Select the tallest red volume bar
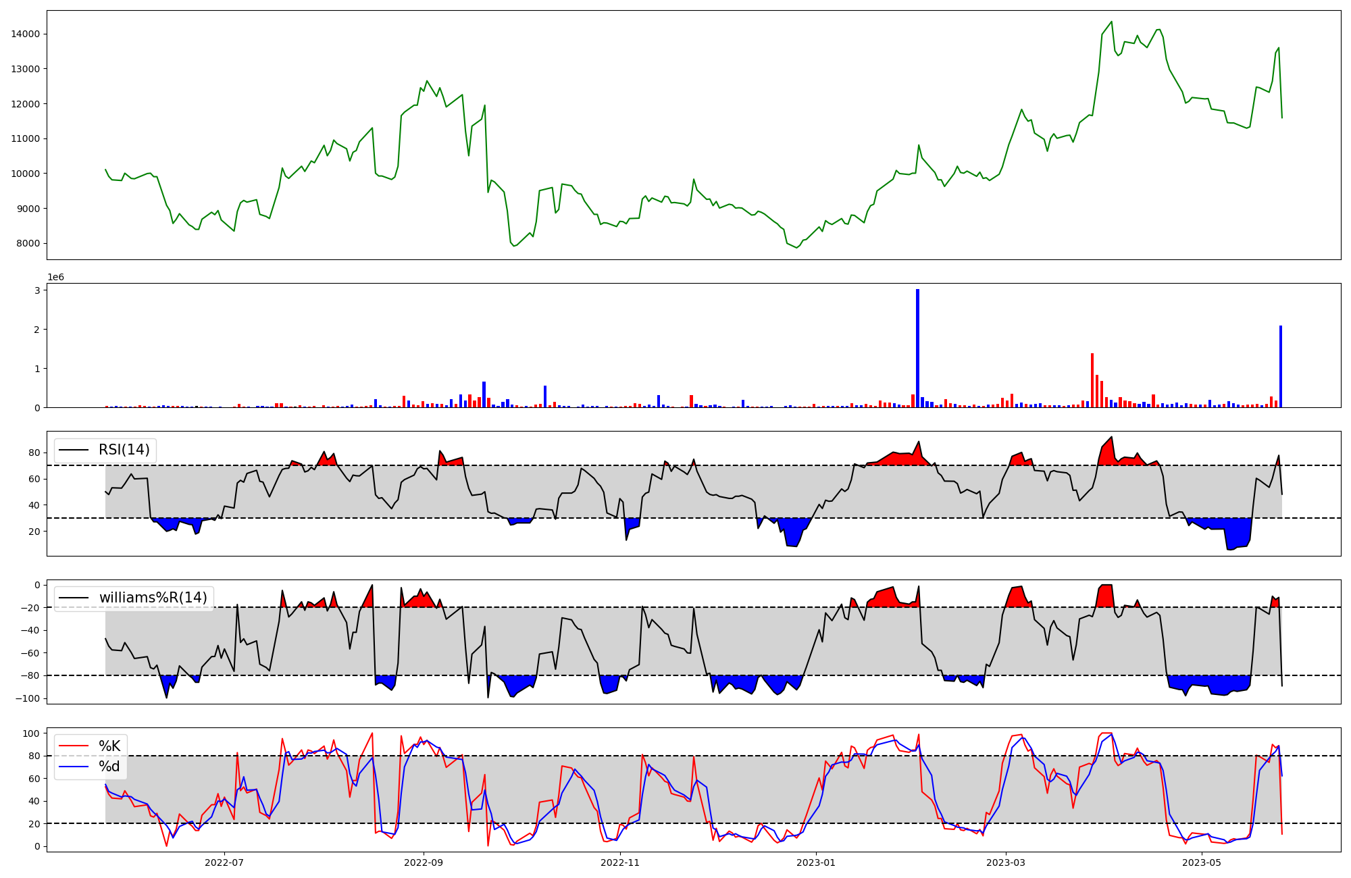This screenshot has width=1351, height=878. tap(1092, 380)
